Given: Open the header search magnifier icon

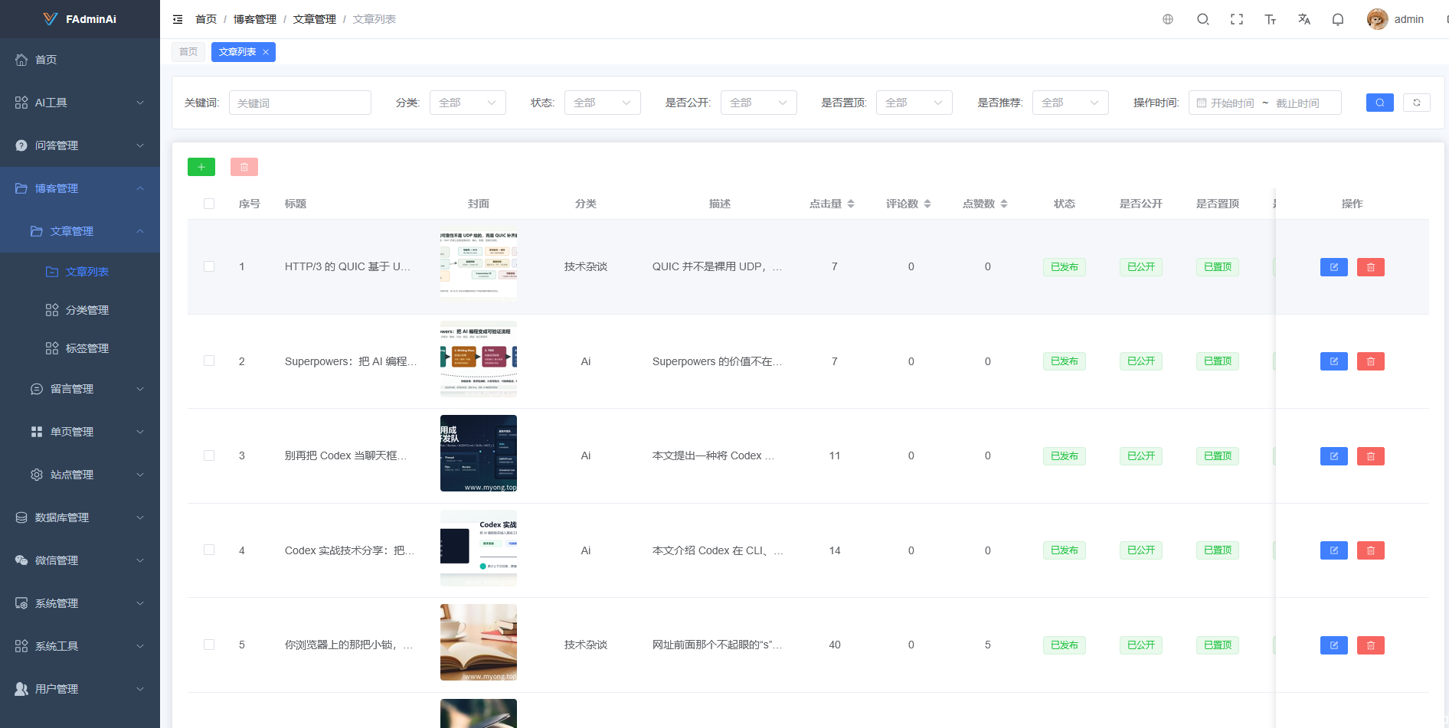Looking at the screenshot, I should click(1203, 19).
